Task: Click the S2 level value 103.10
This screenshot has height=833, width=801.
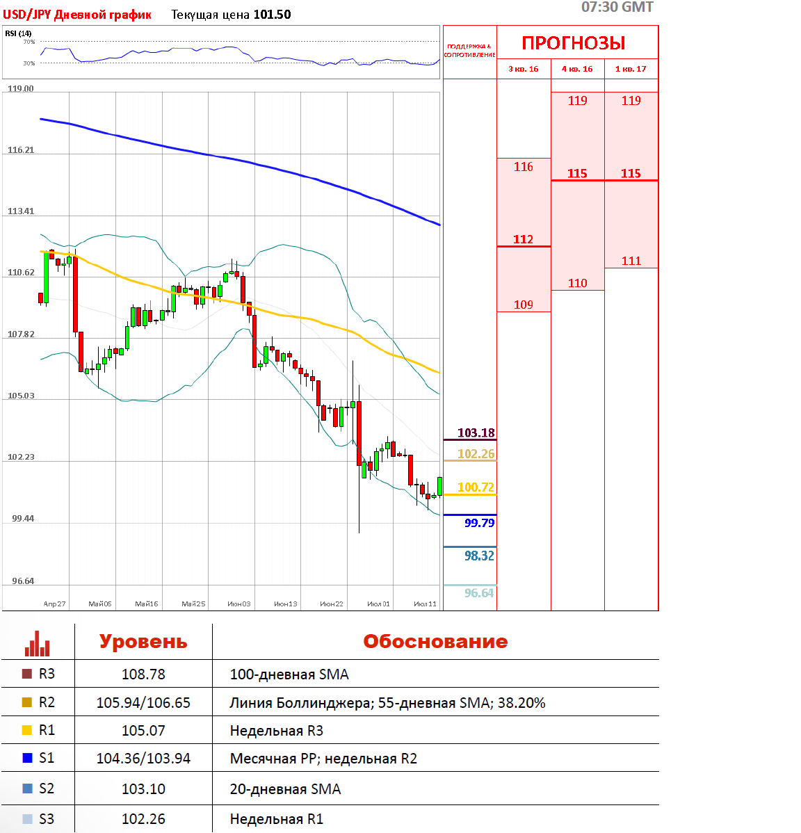Action: click(143, 789)
